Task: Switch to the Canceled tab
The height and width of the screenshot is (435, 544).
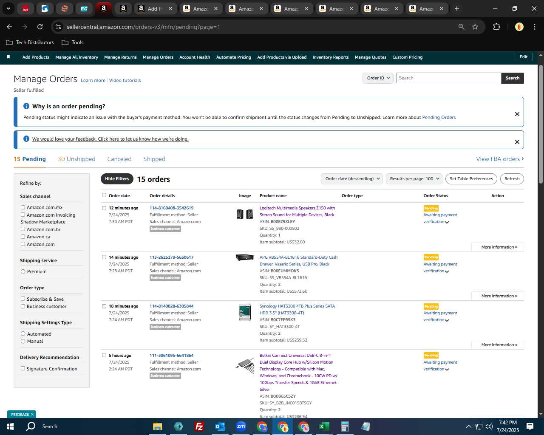Action: coord(119,159)
